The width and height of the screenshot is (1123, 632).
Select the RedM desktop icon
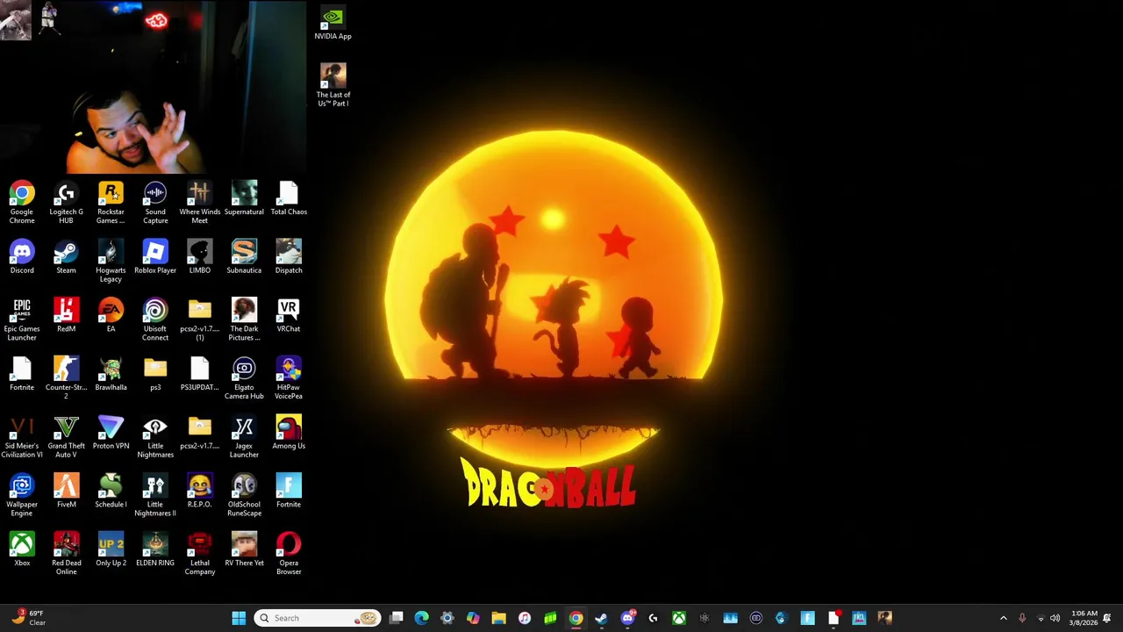click(x=66, y=315)
